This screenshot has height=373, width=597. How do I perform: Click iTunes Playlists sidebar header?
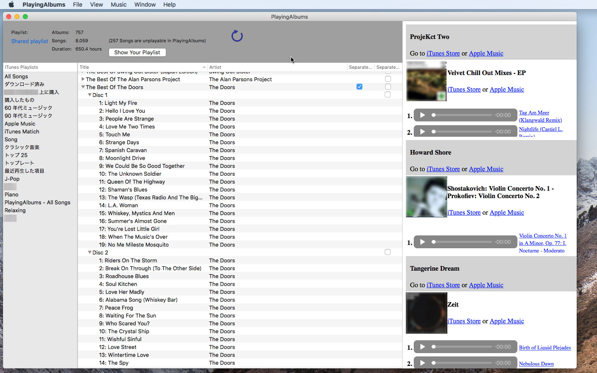40,67
